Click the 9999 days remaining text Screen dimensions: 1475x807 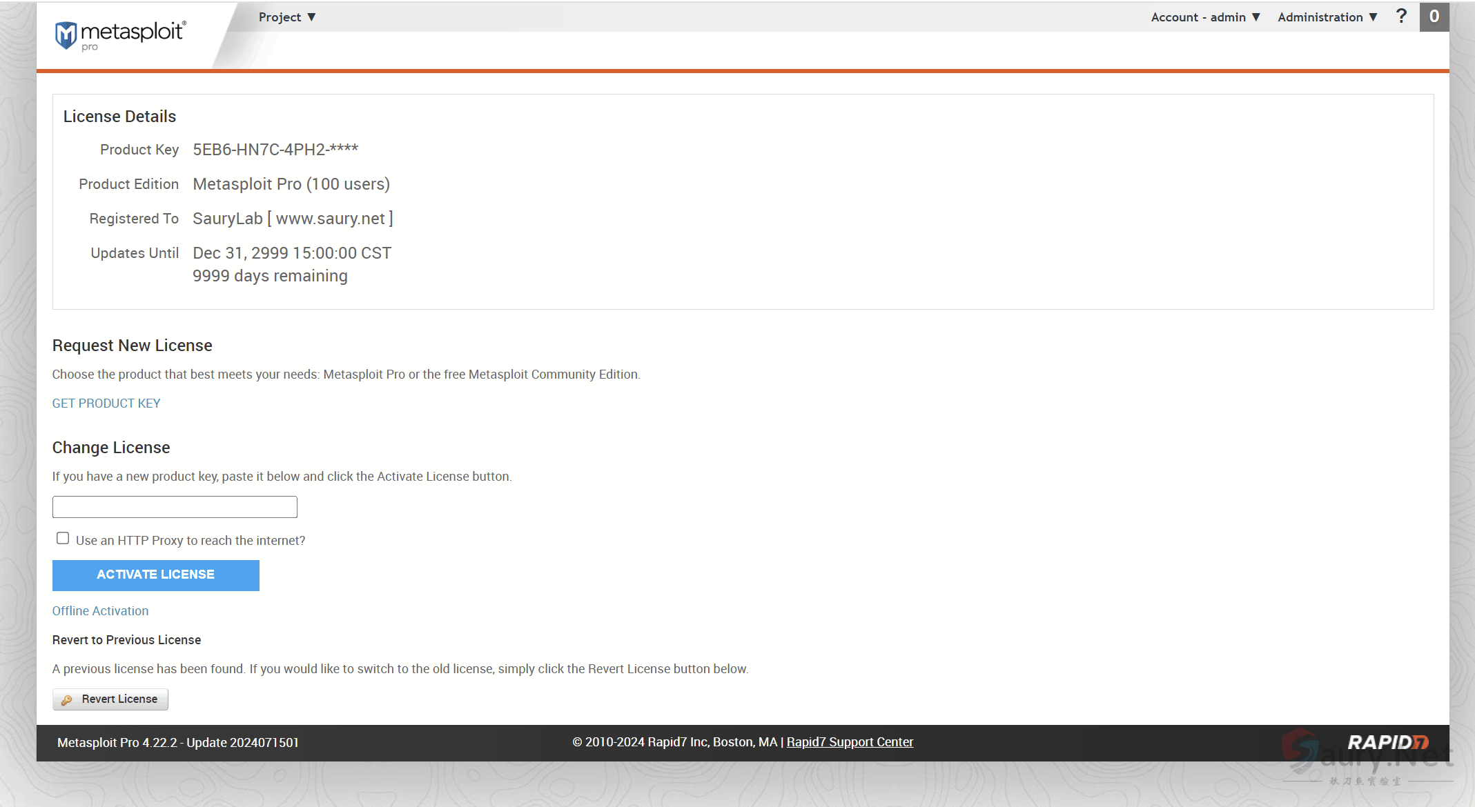tap(270, 276)
